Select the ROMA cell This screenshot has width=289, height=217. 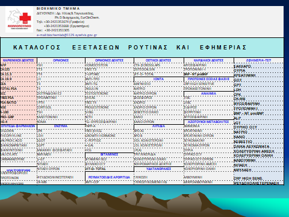click(x=42, y=122)
